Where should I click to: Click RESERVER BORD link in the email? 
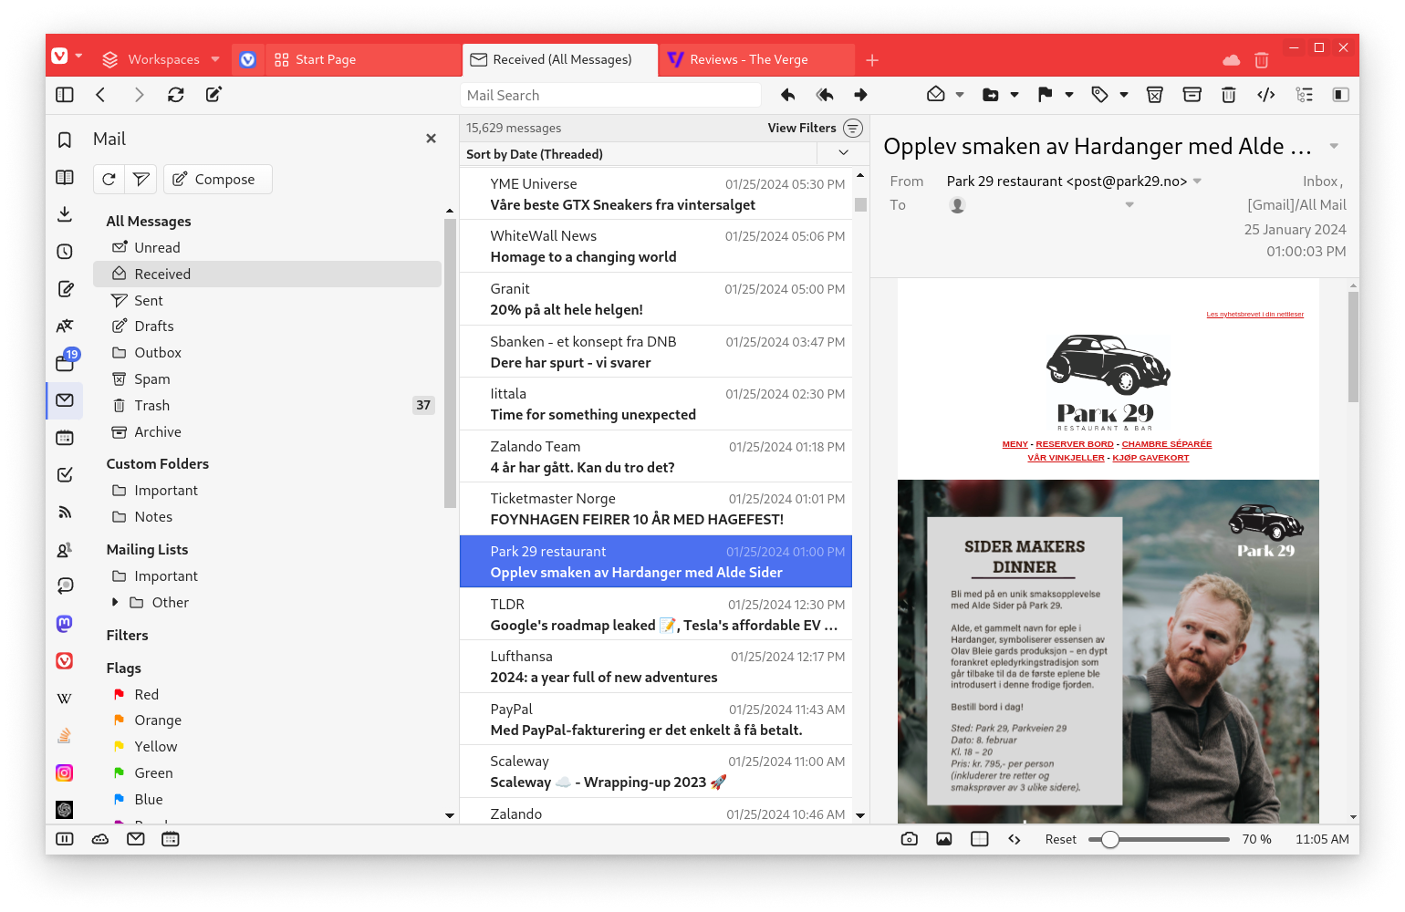pos(1074,444)
